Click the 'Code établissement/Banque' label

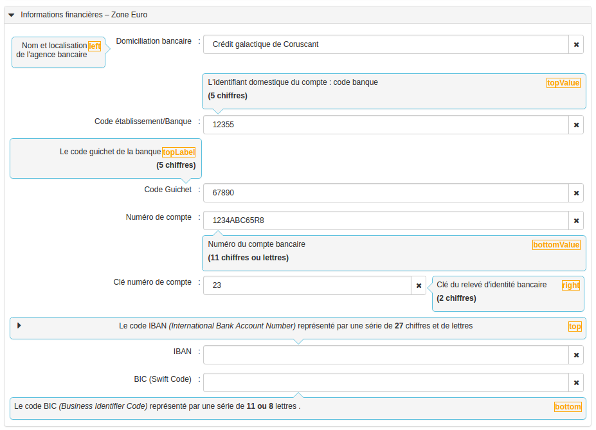[x=143, y=121]
